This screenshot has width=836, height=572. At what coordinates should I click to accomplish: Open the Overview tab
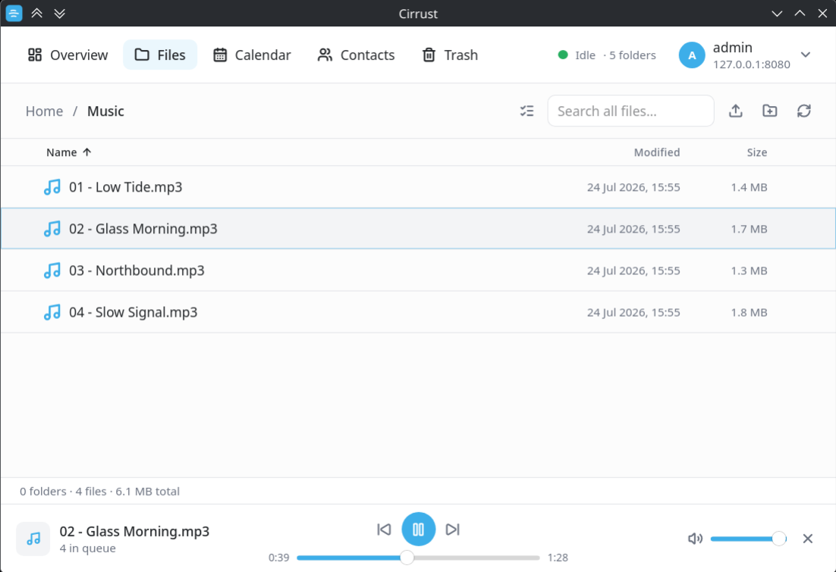[68, 55]
